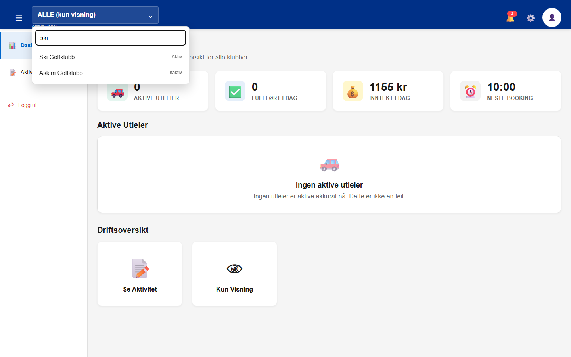Focus the club search field containing ski
Viewport: 571px width, 357px height.
click(x=111, y=38)
